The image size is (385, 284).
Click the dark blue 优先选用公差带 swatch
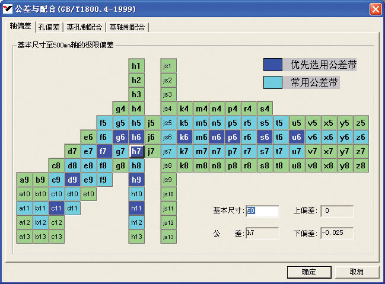click(x=273, y=65)
